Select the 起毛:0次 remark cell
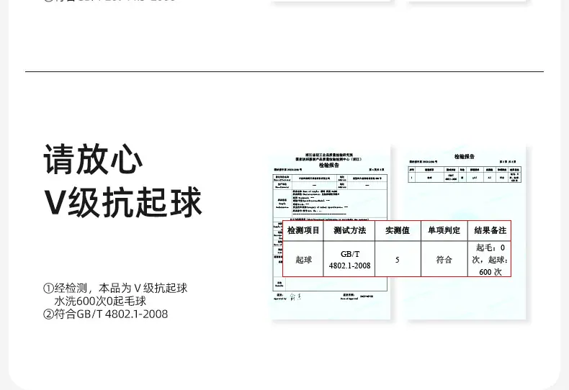569x390 pixels. [x=490, y=260]
